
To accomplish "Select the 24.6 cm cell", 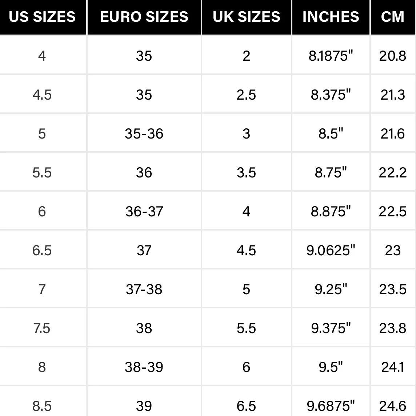I will pos(393,405).
